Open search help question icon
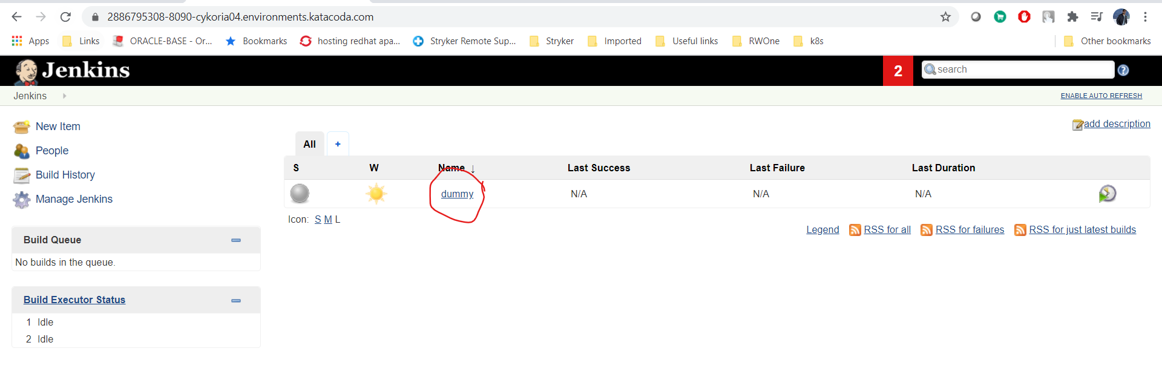Image resolution: width=1162 pixels, height=374 pixels. tap(1123, 70)
